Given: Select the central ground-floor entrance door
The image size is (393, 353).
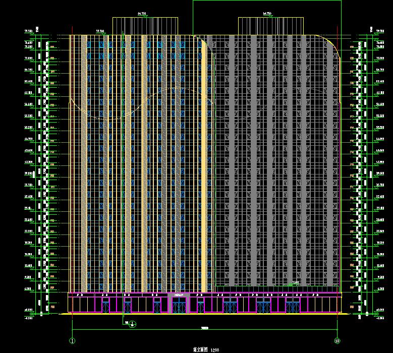Looking at the screenshot, I should pos(179,305).
